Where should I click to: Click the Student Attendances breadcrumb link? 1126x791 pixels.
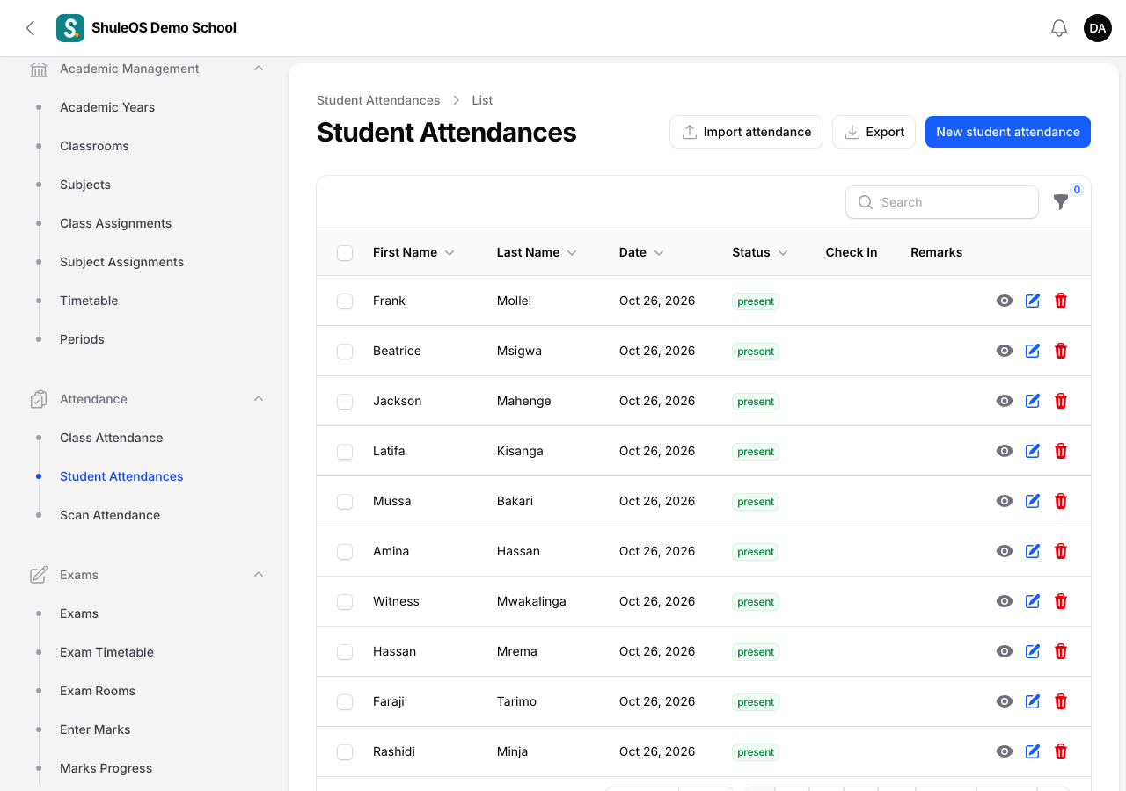378,100
